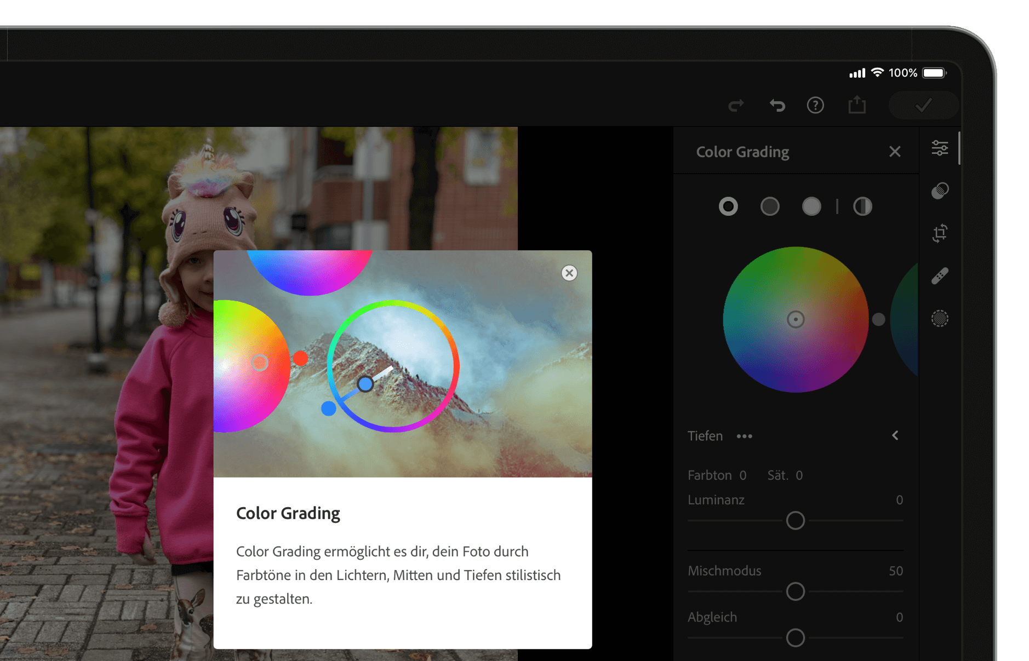Open the masking tool icon
This screenshot has height=661, width=1029.
940,318
